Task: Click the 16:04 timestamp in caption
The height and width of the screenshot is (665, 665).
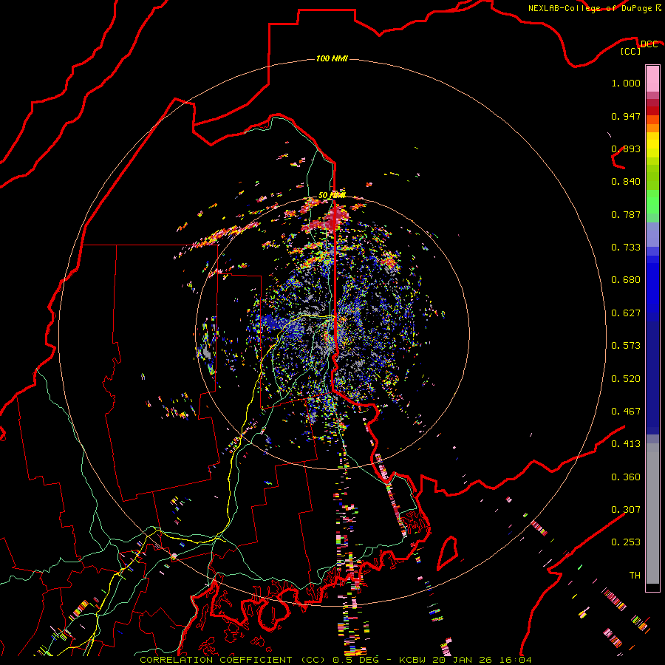Action: 515,660
